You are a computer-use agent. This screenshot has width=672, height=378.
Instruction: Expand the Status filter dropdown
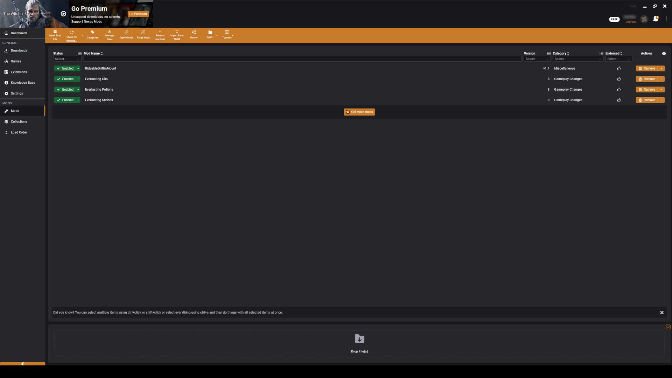coord(68,59)
